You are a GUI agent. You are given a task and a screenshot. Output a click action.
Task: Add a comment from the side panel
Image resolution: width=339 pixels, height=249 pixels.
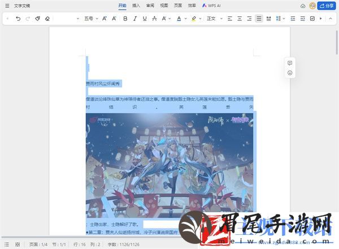pos(290,63)
